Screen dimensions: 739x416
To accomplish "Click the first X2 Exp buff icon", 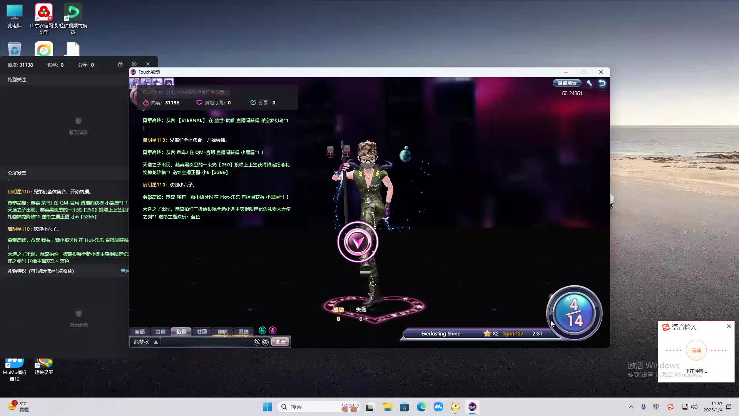I will [134, 82].
